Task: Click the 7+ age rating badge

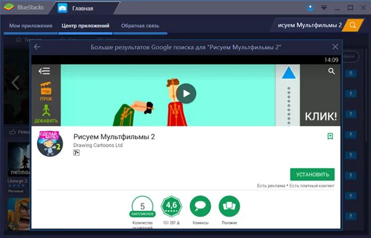Action: coord(76,153)
